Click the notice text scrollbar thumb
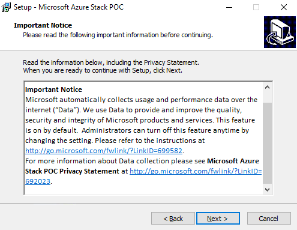This screenshot has width=297, height=230. coord(267,143)
